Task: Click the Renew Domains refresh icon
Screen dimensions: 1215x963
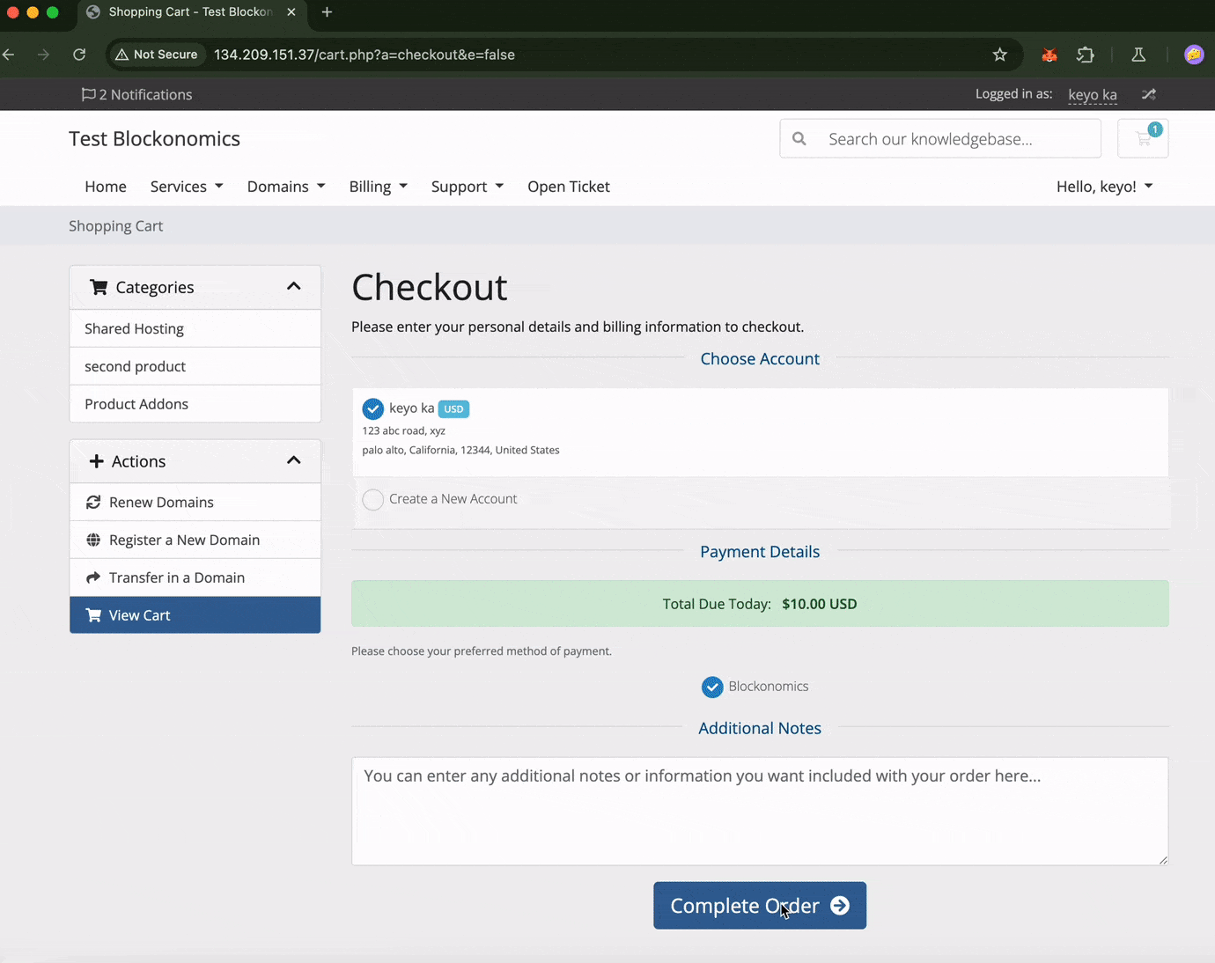Action: coord(93,502)
